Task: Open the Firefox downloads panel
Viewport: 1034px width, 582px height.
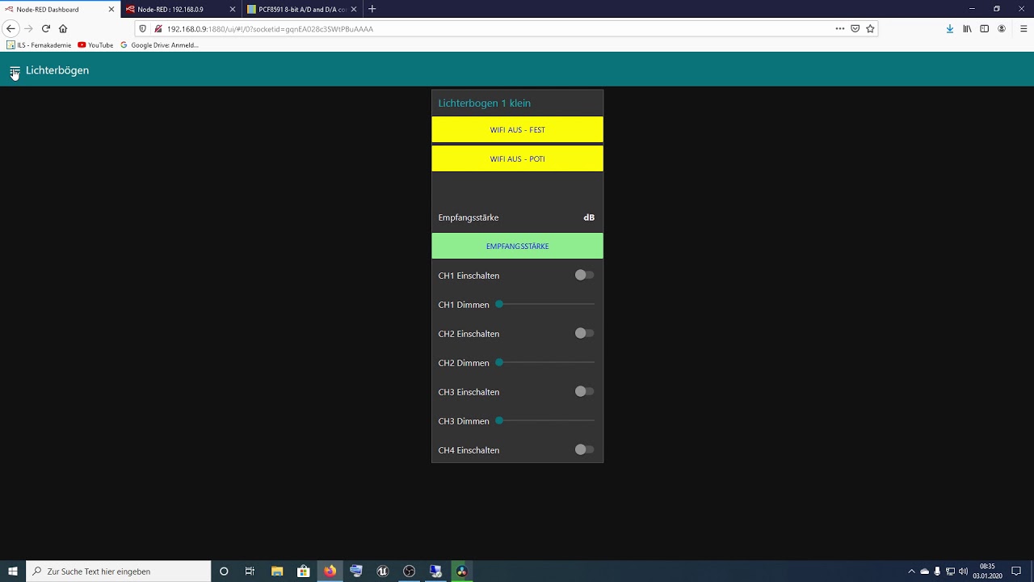Action: pyautogui.click(x=950, y=28)
